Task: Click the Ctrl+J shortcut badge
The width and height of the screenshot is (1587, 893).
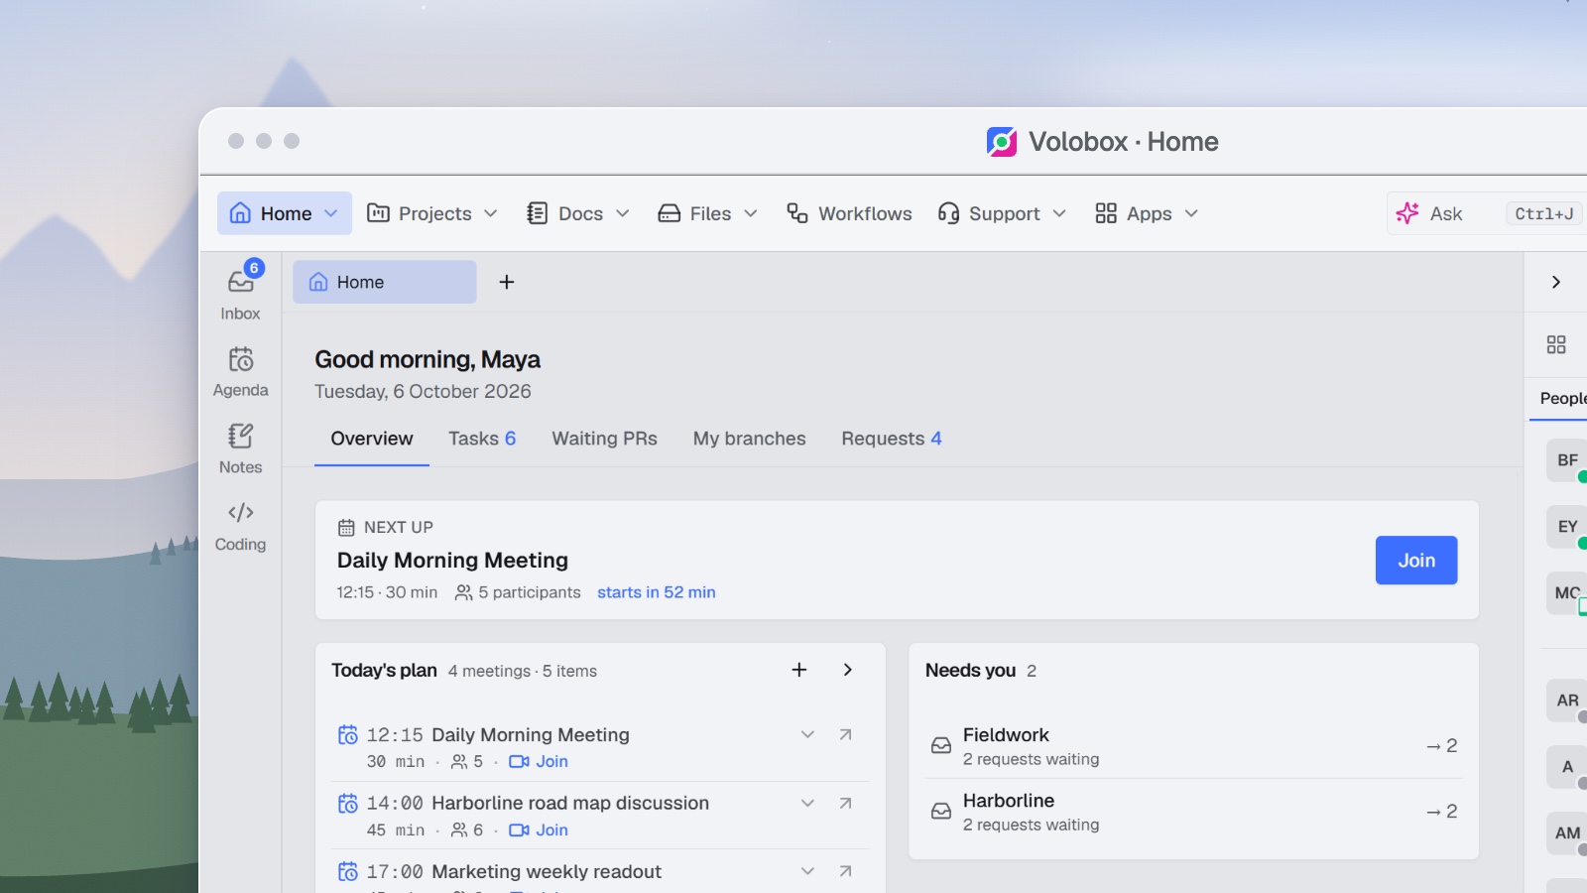Action: (1544, 213)
